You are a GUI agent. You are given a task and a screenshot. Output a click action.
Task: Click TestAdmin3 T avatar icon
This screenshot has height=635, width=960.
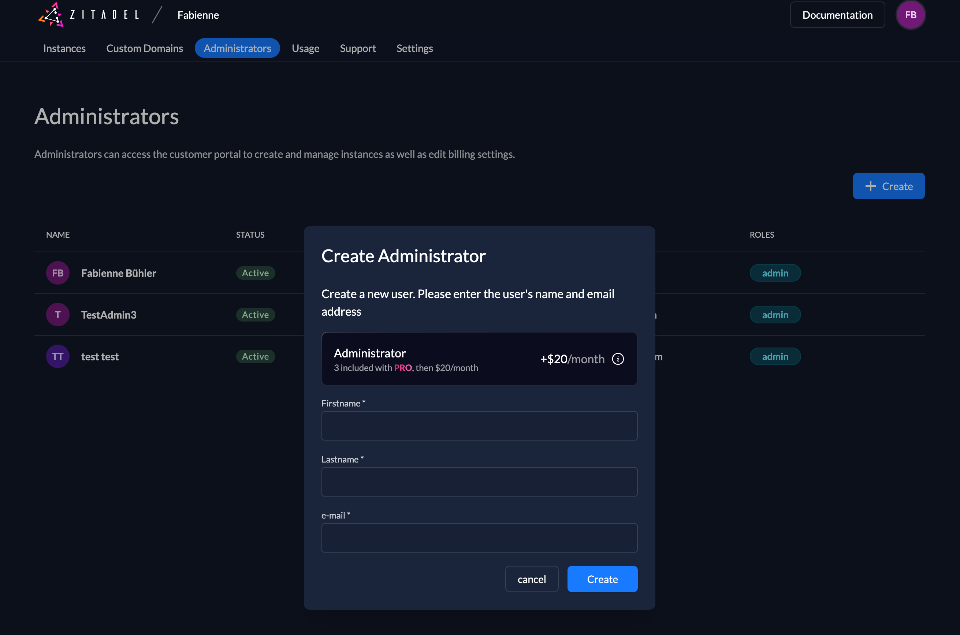57,314
